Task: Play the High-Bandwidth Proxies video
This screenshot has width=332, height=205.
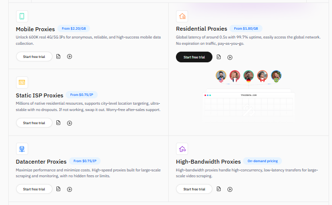Action: tap(230, 189)
